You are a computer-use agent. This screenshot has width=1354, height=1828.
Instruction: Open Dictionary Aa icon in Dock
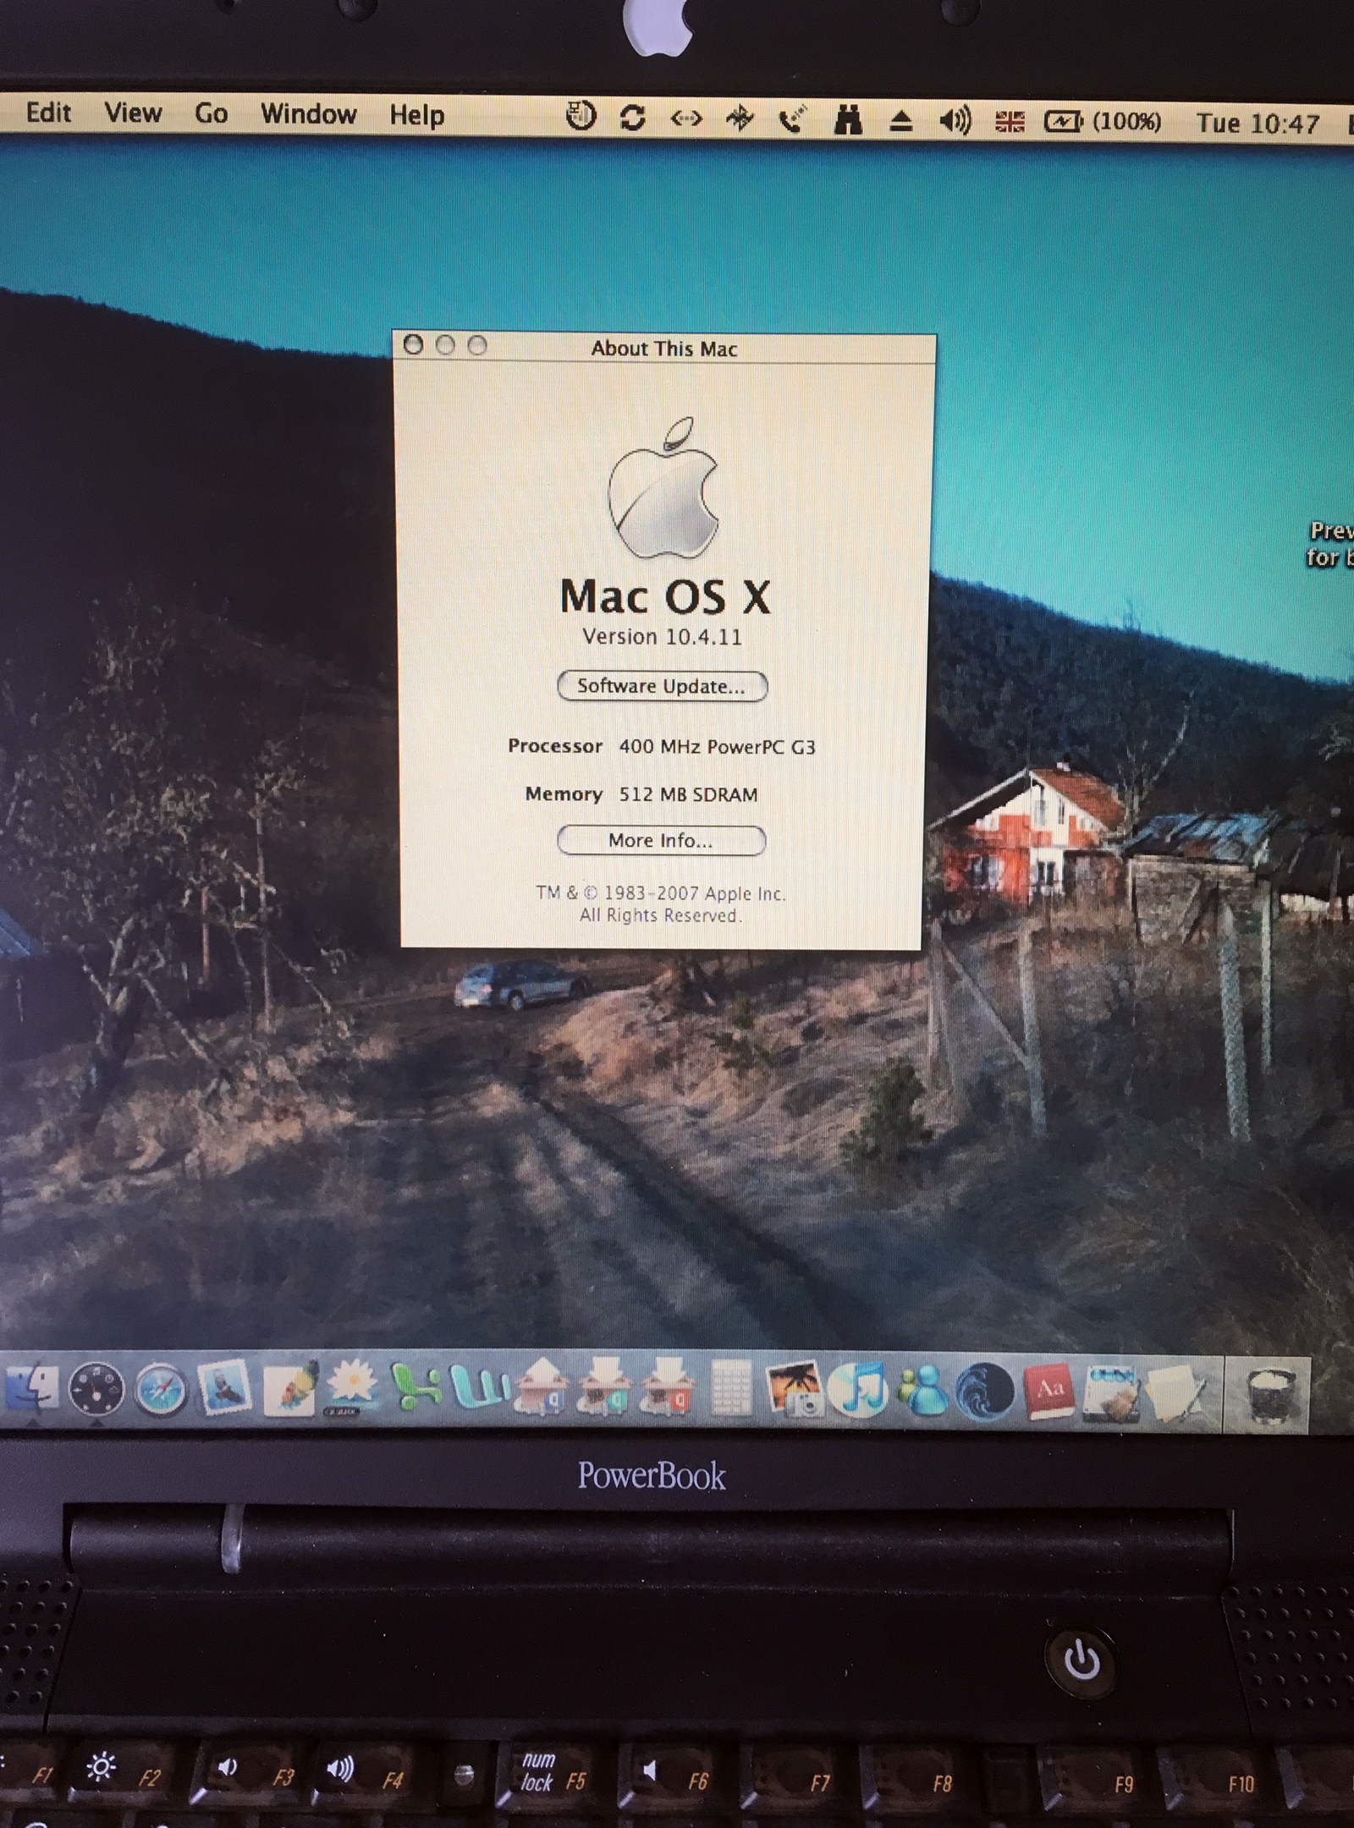[1049, 1392]
